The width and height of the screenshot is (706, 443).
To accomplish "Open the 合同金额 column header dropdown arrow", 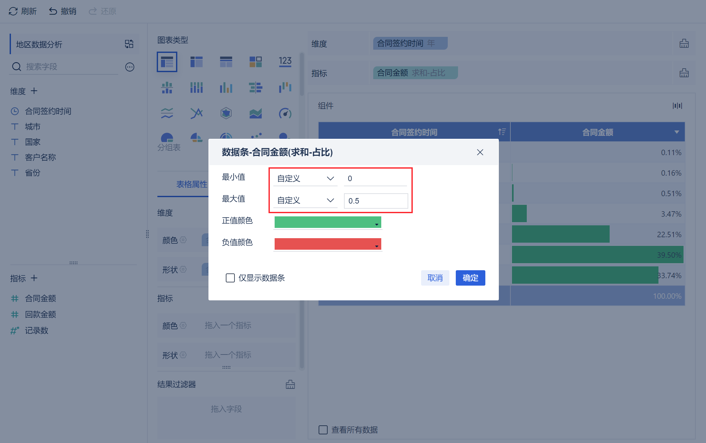I will pos(677,132).
